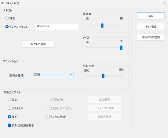Open 画面の設定(D) display settings
Image resolution: width=168 pixels, height=138 pixels.
tap(151, 37)
